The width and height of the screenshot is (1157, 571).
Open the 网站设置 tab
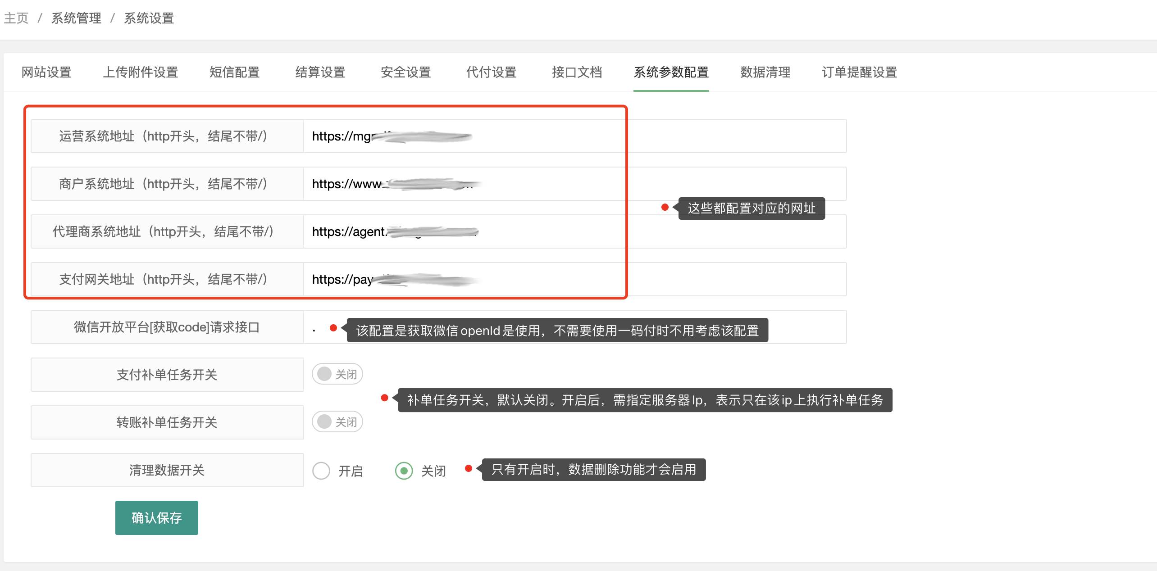[x=46, y=72]
